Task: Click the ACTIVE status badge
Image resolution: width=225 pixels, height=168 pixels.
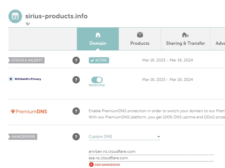Action: 99,60
